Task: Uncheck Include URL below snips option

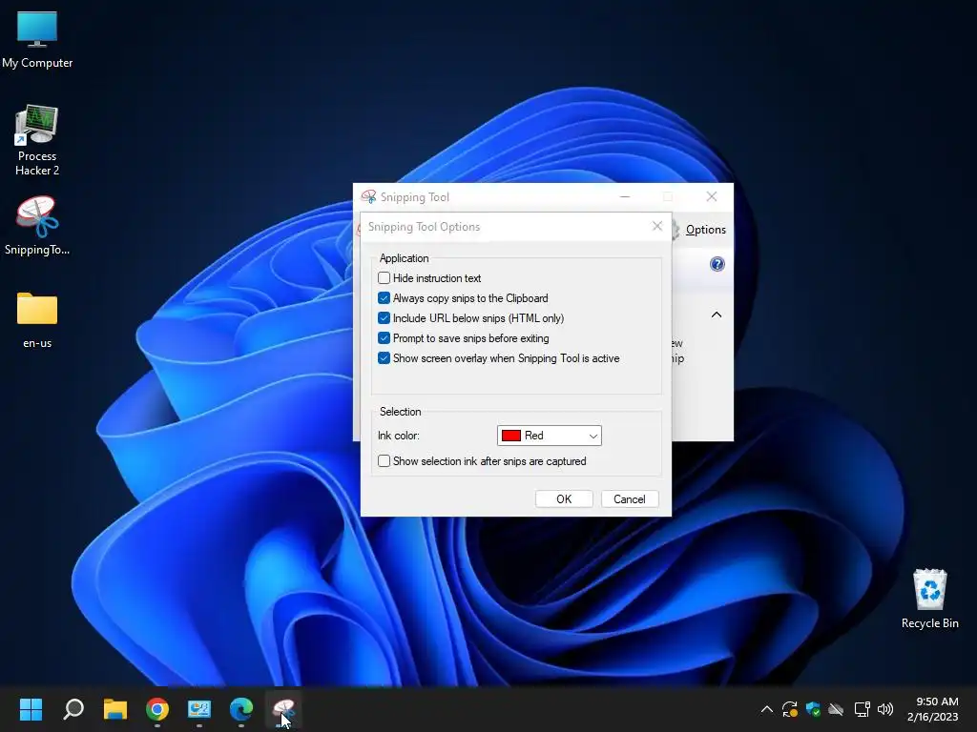Action: pyautogui.click(x=384, y=318)
